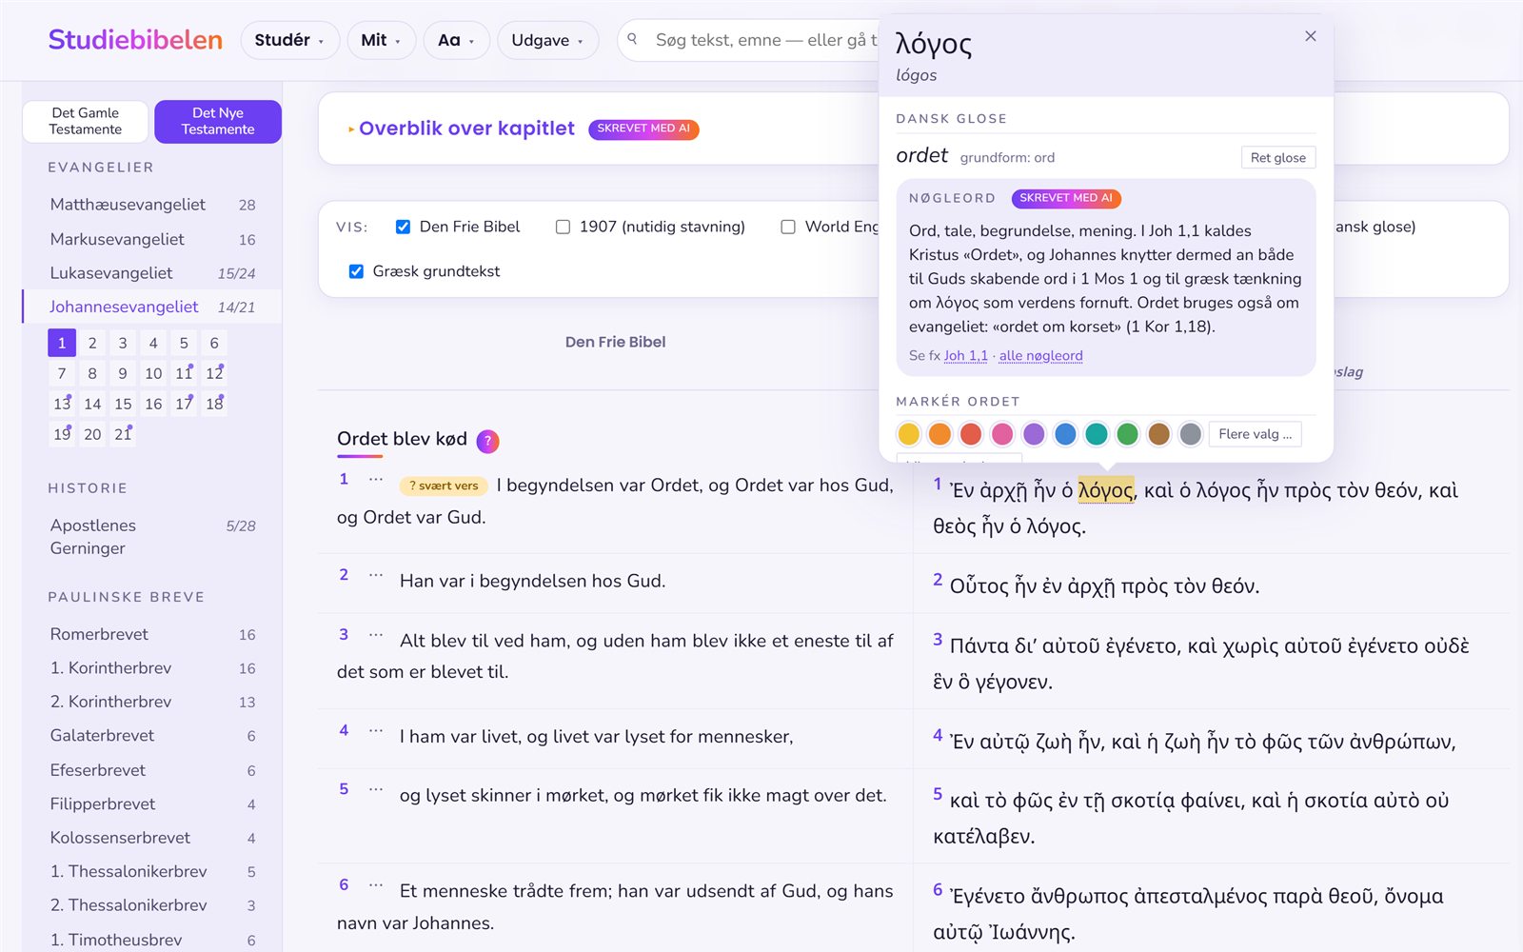Uncheck the Den Frie Bibel checkbox

[403, 227]
